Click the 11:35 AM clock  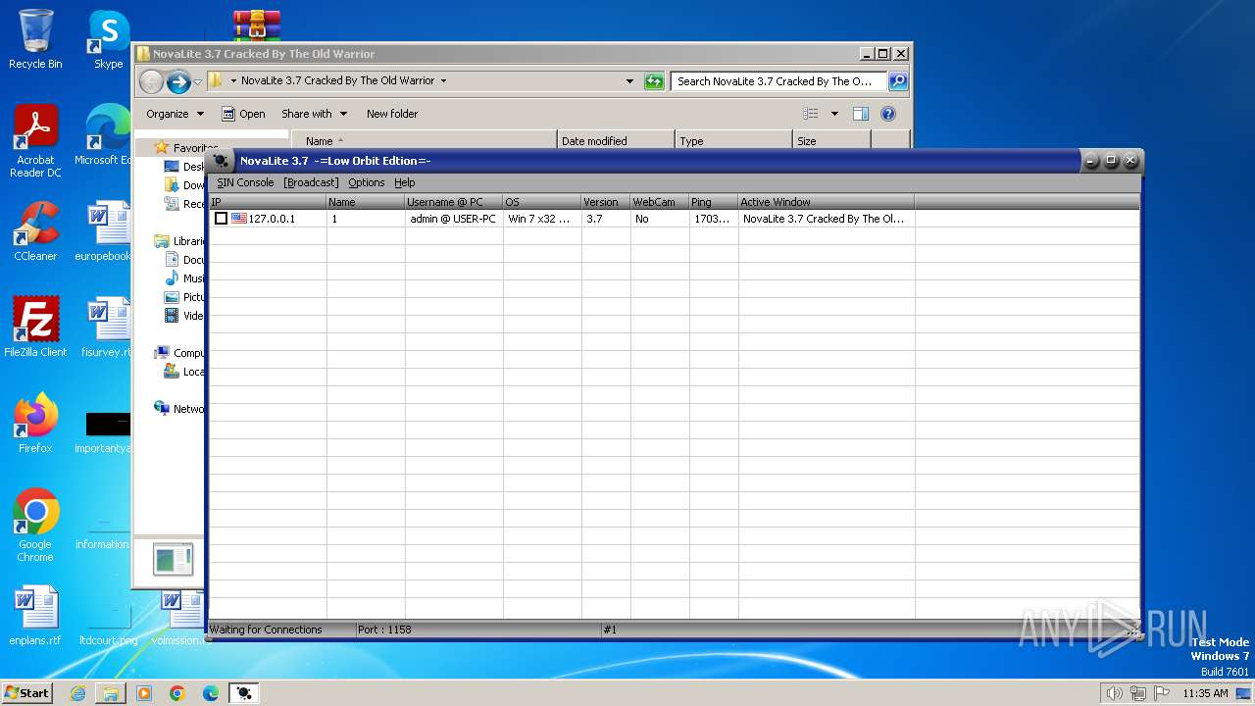pyautogui.click(x=1205, y=693)
